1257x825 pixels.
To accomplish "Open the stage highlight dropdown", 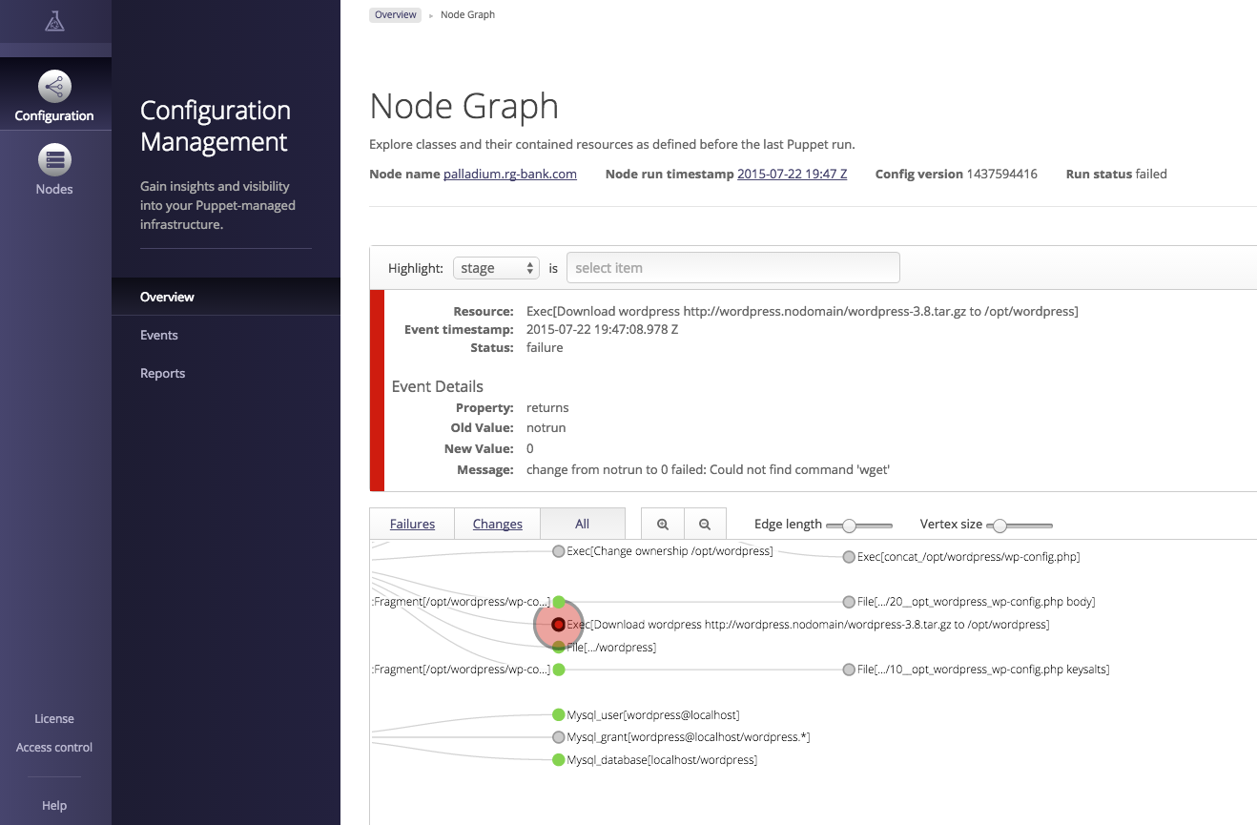I will 496,268.
